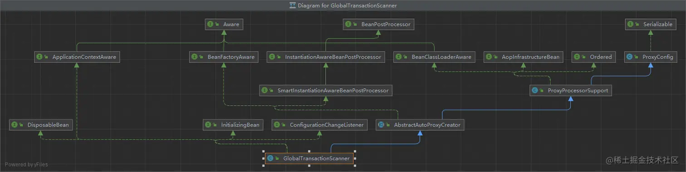Click the lock icon on ProxyConfig node
The image size is (686, 172).
[637, 57]
